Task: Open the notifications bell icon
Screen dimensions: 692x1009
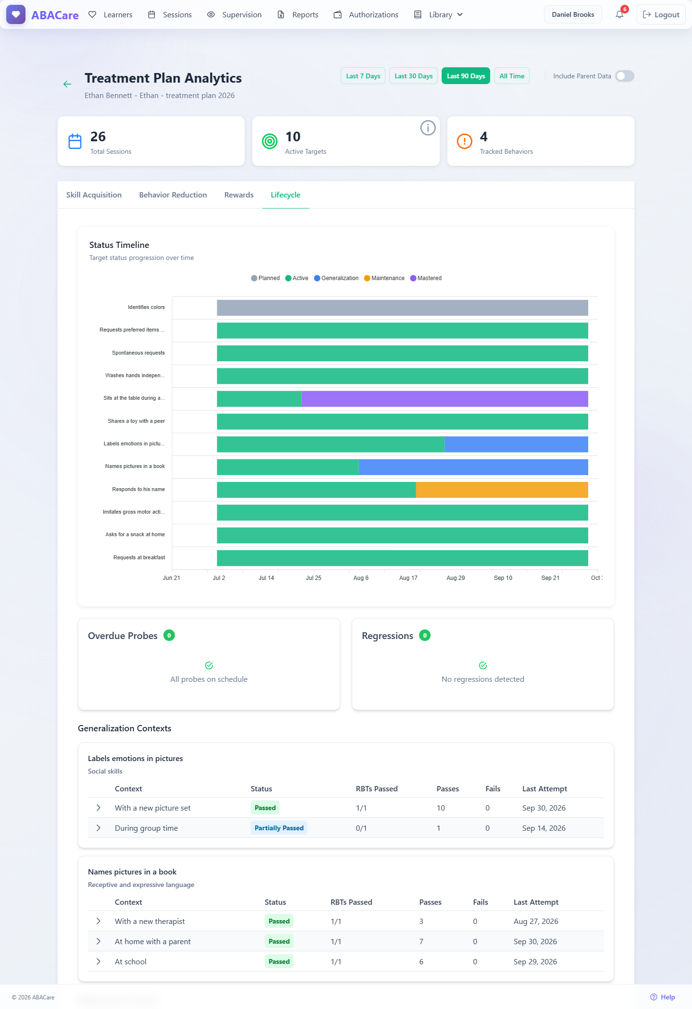Action: 620,14
